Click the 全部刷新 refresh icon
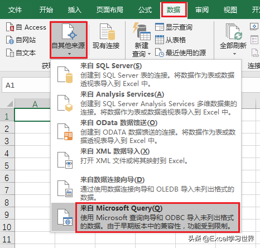 point(234,32)
